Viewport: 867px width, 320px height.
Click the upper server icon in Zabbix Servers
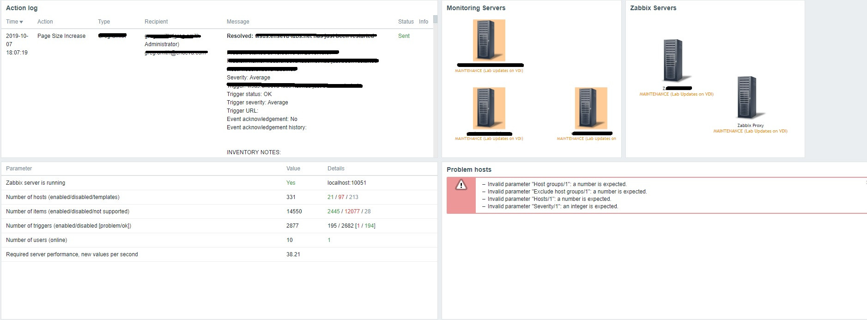pos(677,60)
